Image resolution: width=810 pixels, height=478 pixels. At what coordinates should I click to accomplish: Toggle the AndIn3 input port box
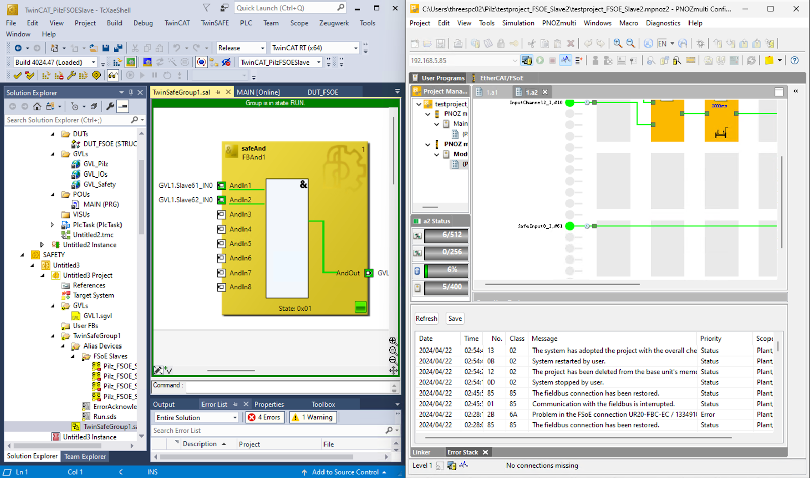(221, 214)
